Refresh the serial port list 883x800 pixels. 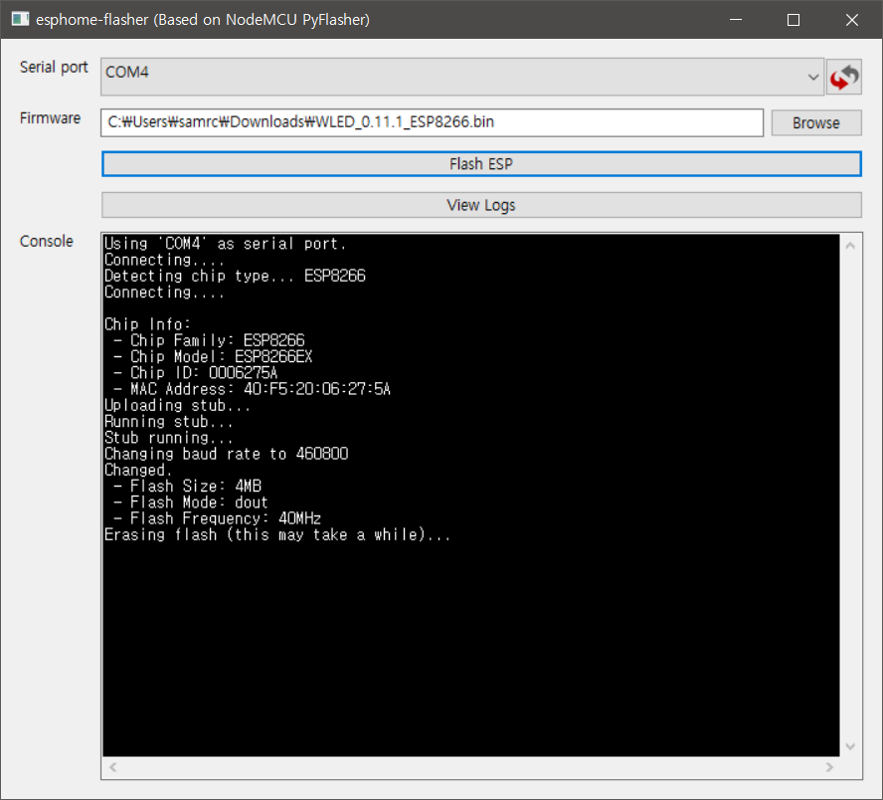pyautogui.click(x=843, y=78)
